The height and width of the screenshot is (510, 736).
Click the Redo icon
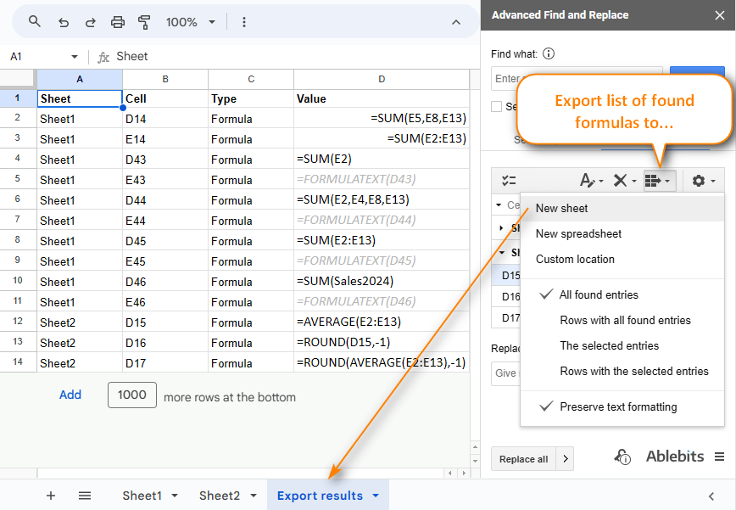click(x=91, y=22)
